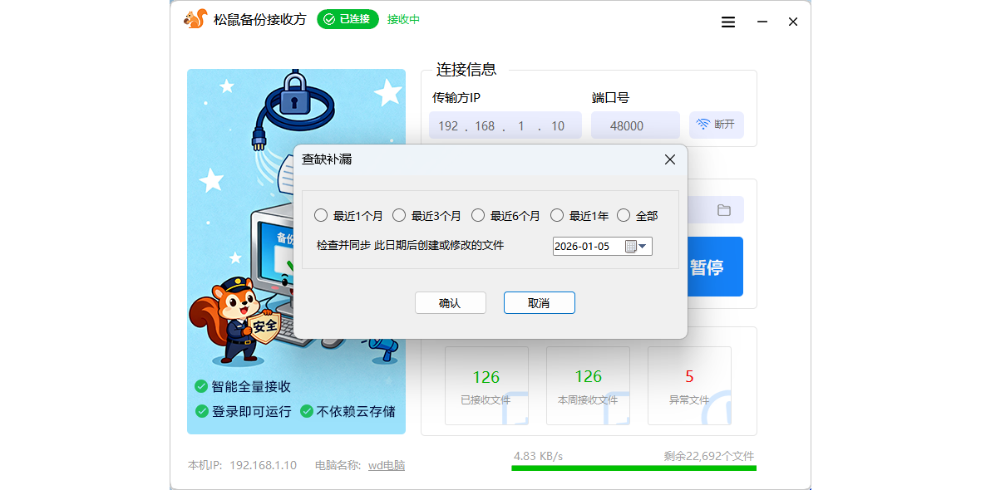Click the 异常文件 count card
Viewport: 981px width, 490px height.
point(689,386)
